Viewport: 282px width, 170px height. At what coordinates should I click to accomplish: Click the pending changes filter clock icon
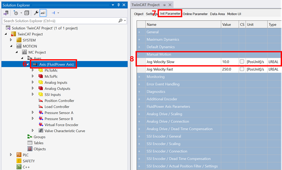pos(16,13)
